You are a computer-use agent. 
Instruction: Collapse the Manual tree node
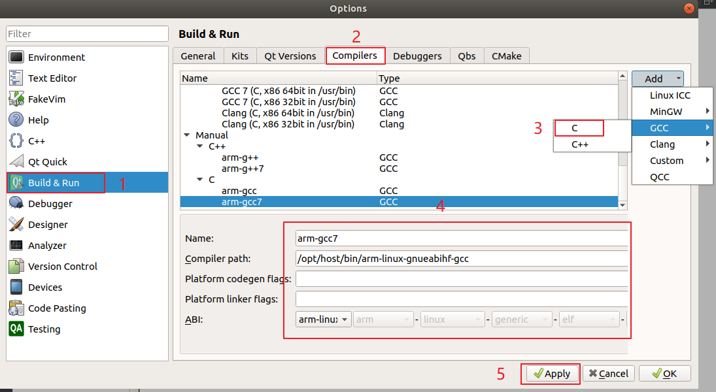coord(187,135)
